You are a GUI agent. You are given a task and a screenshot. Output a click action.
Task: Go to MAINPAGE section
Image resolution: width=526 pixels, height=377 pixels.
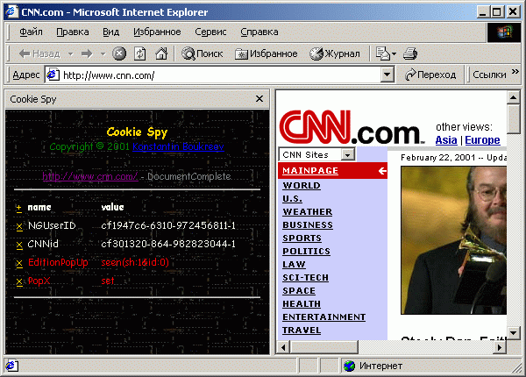[310, 171]
